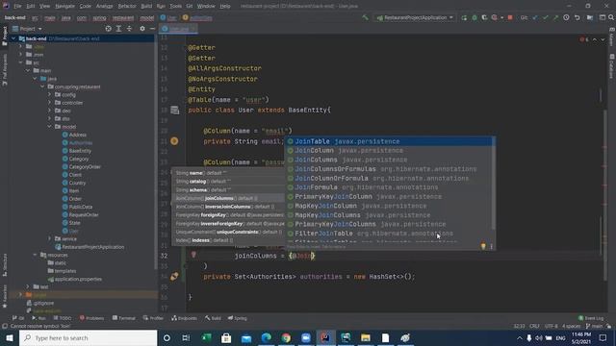
Task: Click the gutter icon beside class User line
Action: [175, 111]
